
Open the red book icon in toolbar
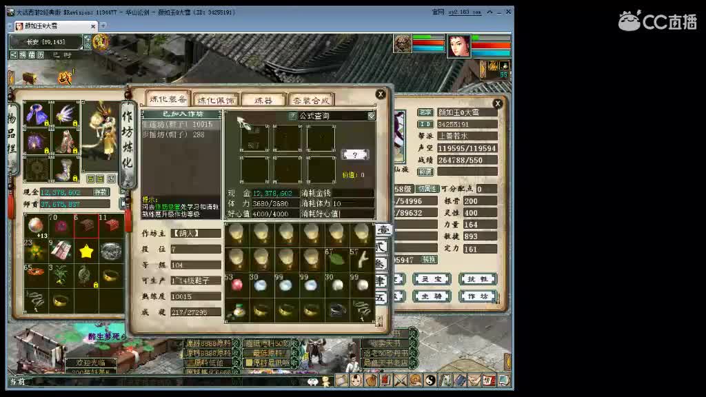[385, 380]
